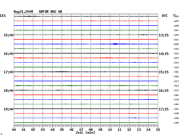Select the 18:00 local time label
Screen dimensions: 180x137
9,91
